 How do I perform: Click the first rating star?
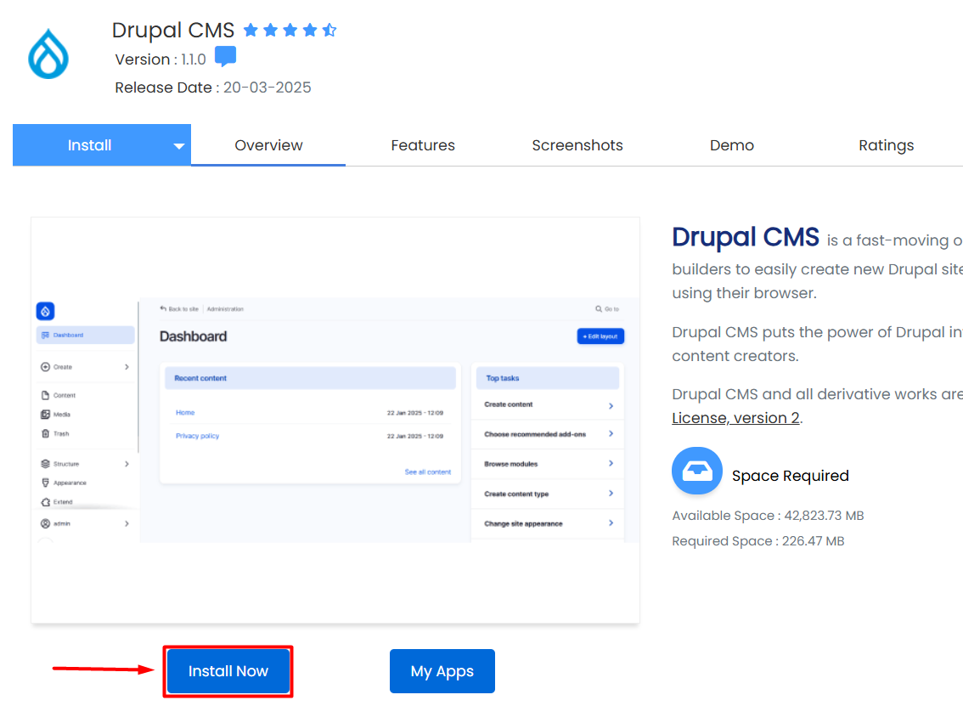click(251, 30)
